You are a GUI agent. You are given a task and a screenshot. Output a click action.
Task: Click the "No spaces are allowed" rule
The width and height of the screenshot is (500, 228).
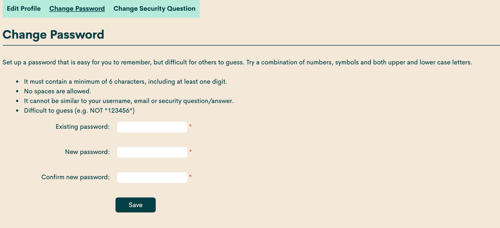click(58, 91)
